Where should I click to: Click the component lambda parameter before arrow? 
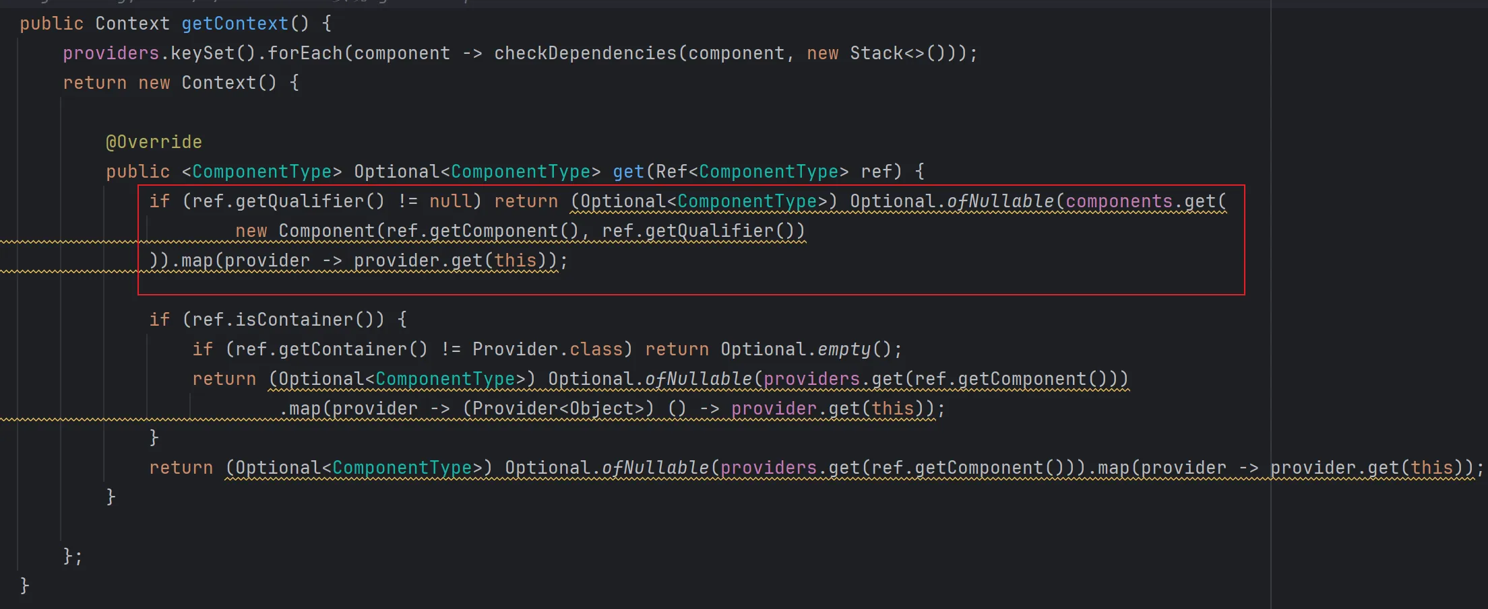click(x=402, y=53)
